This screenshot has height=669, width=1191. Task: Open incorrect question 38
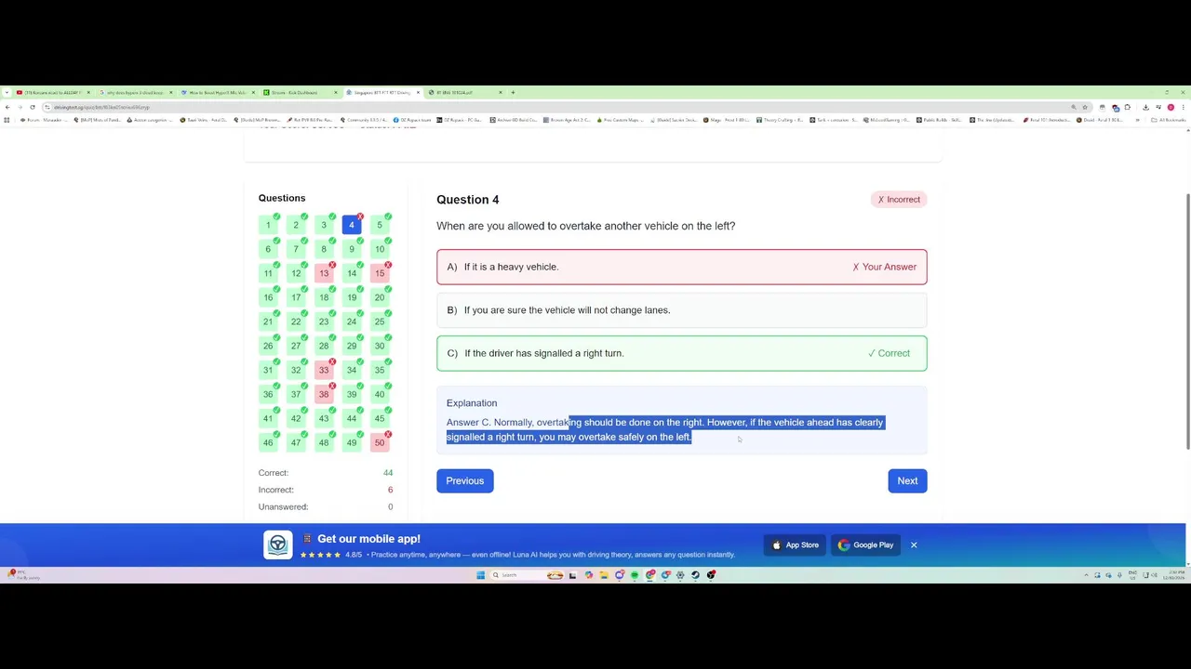tap(324, 394)
